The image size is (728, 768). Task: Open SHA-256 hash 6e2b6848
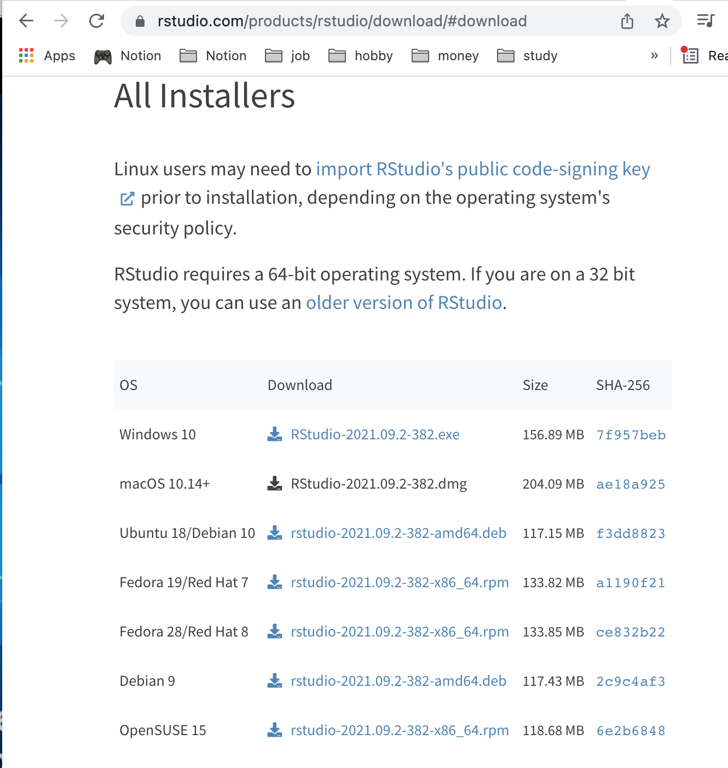tap(631, 731)
